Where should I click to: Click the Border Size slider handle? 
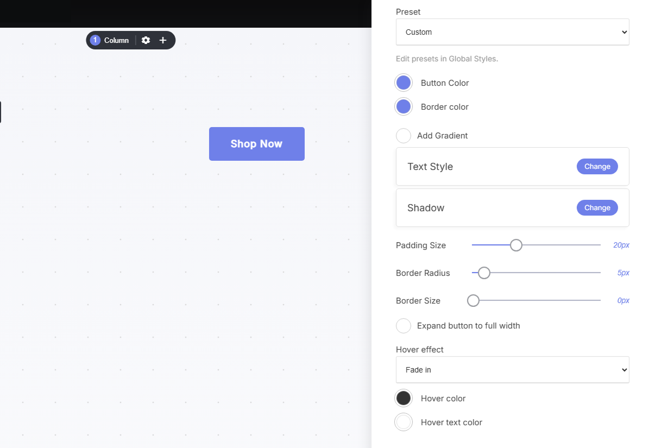[x=473, y=301]
